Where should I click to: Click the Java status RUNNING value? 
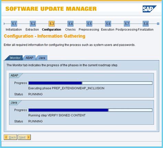[x=35, y=121]
